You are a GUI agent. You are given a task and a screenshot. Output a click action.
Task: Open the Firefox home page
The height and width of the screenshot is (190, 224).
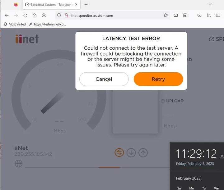pyautogui.click(x=35, y=16)
